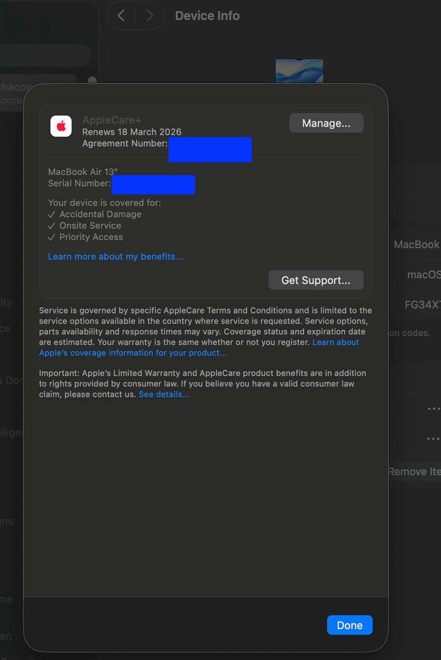
Task: Click the lower three-dot menu in the background window
Action: click(x=434, y=438)
